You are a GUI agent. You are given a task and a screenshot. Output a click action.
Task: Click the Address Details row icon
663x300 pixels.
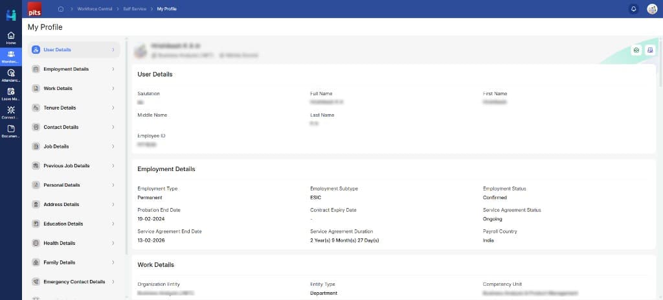36,204
